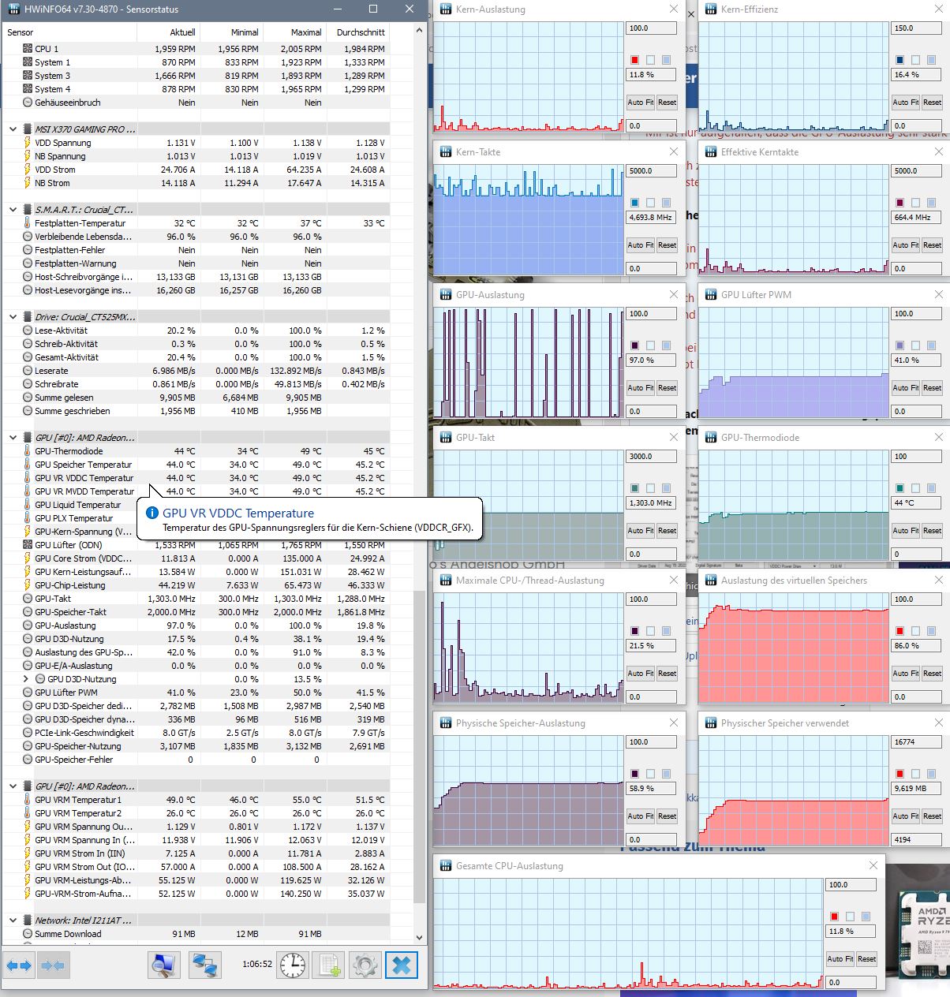Toggle the light blue checkbox in Kern-Effizienz graph
The width and height of the screenshot is (950, 997).
931,60
